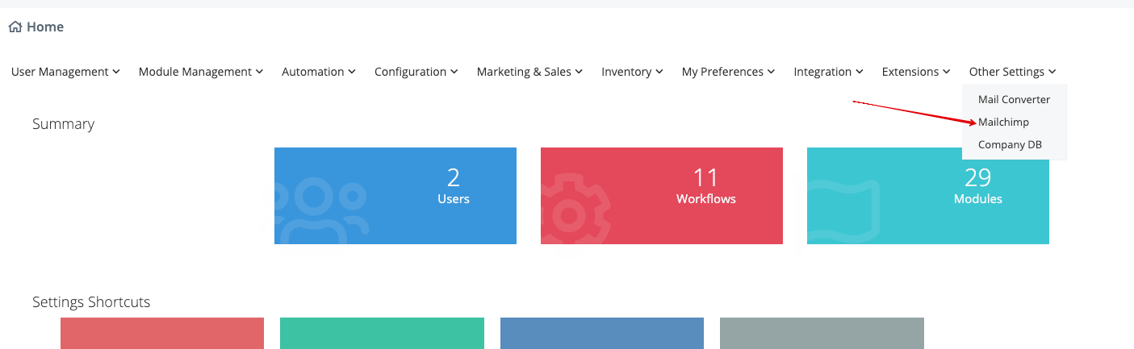Open the 11 Workflows summary tile
This screenshot has width=1134, height=349.
point(662,196)
